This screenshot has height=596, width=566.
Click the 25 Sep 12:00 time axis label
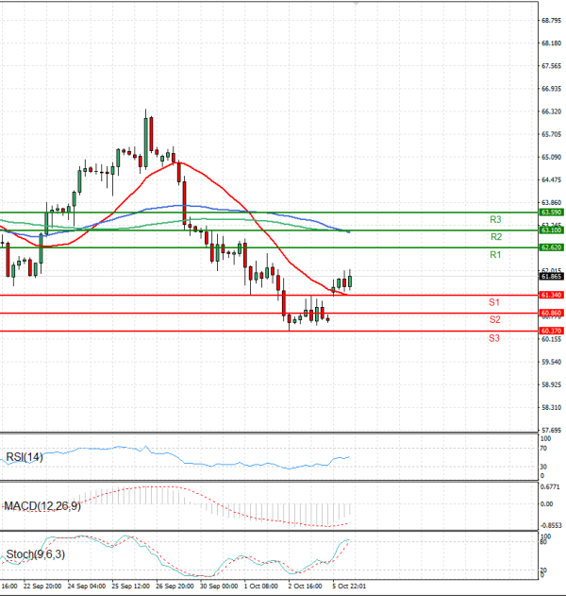point(129,587)
